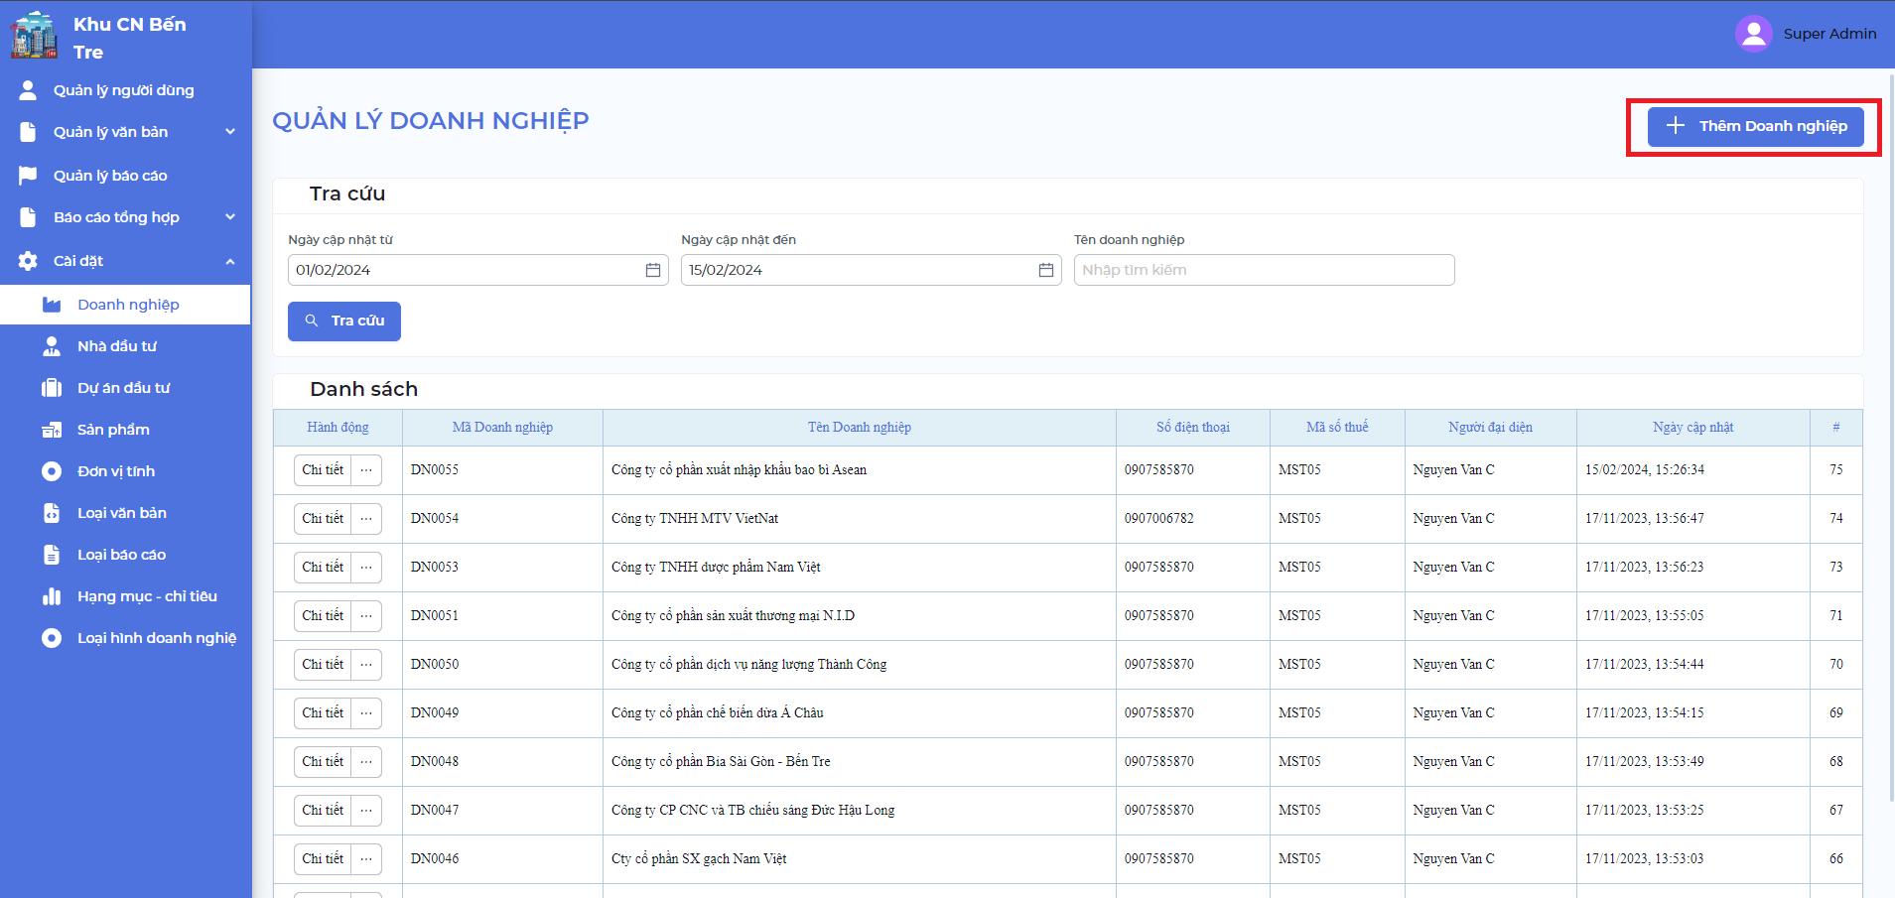Open more-actions ellipsis for DN0050 row
The image size is (1895, 898).
point(366,665)
